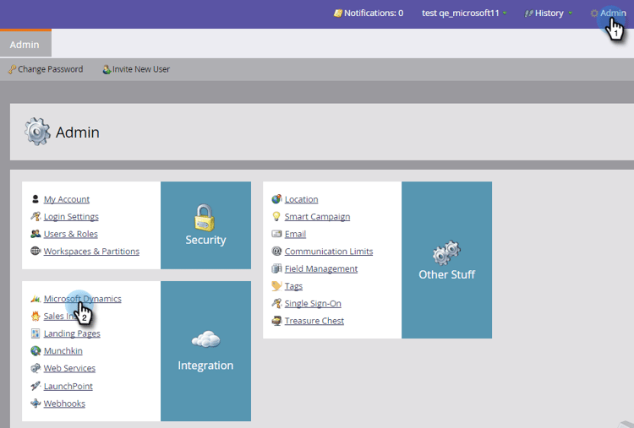Click the Admin page heading gear icon
Screen dimensions: 634x428
pos(37,132)
